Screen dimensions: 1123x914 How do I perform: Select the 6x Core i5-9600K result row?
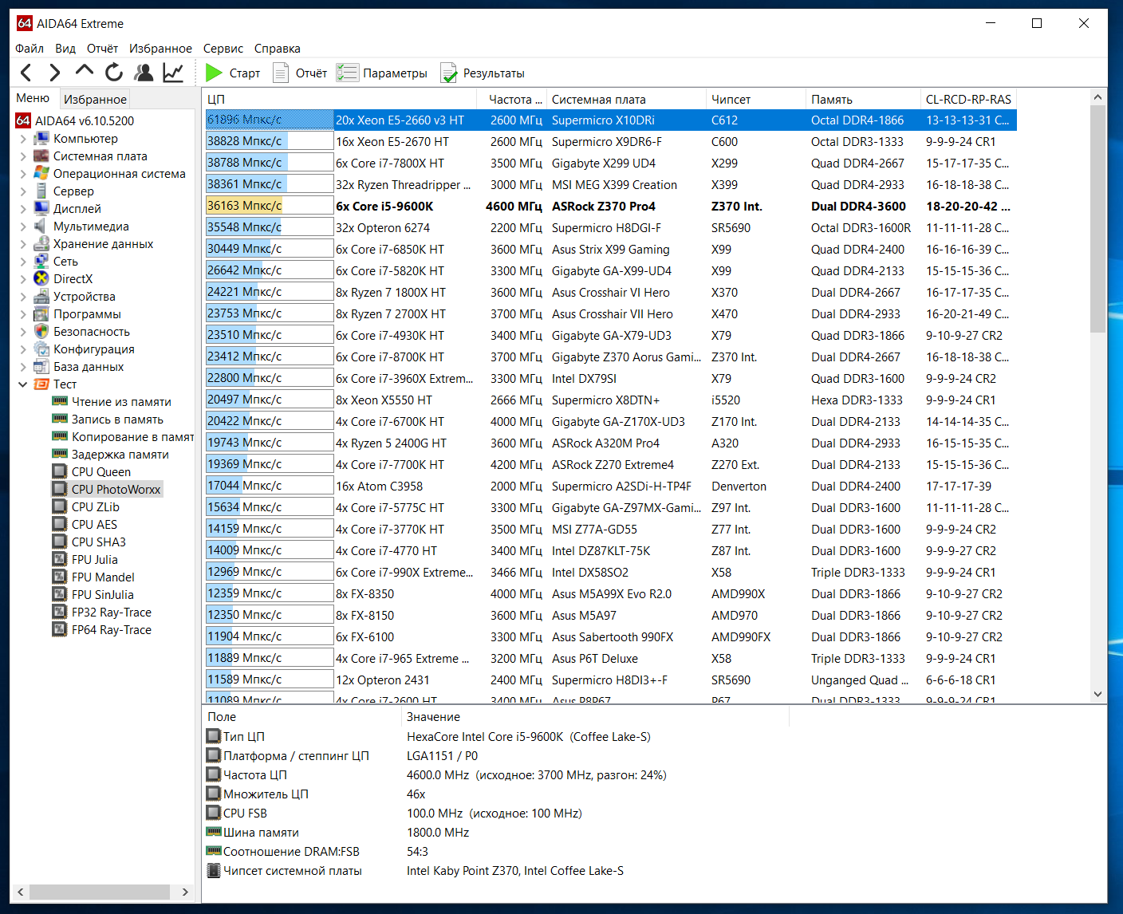point(611,206)
